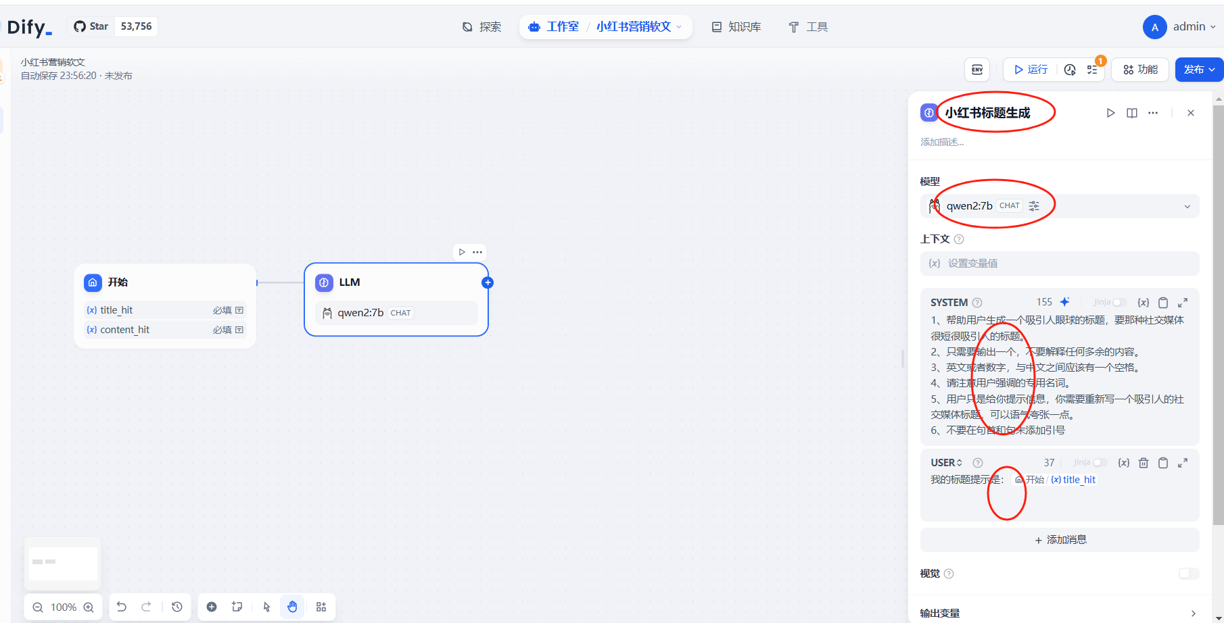
Task: Go to the 知识库 knowledge tab
Action: pos(736,27)
